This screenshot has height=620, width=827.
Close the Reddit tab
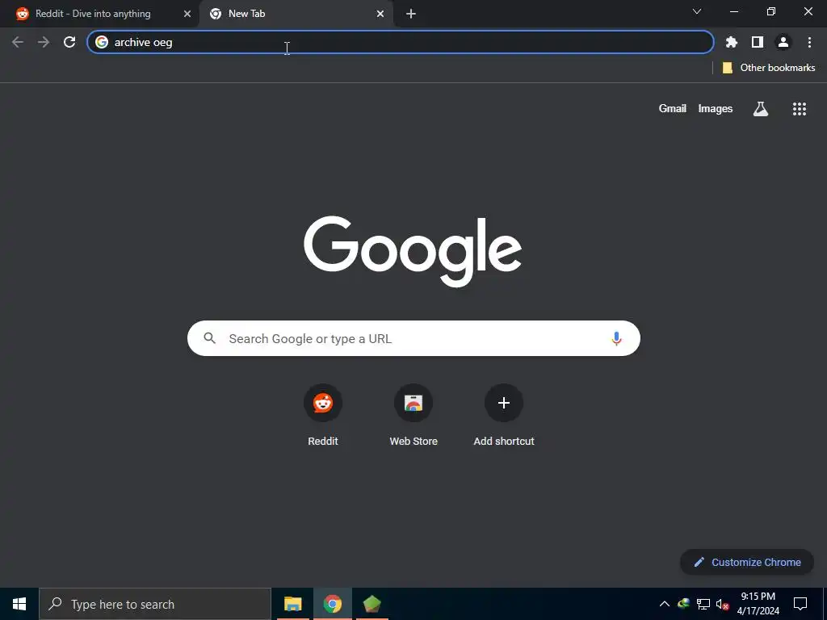(x=187, y=14)
